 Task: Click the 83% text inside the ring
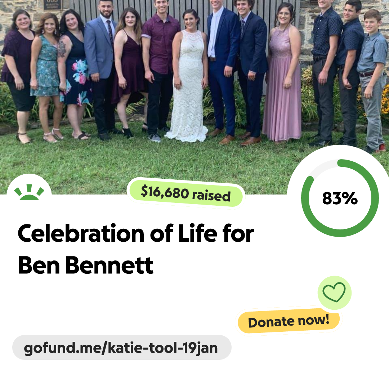point(340,198)
